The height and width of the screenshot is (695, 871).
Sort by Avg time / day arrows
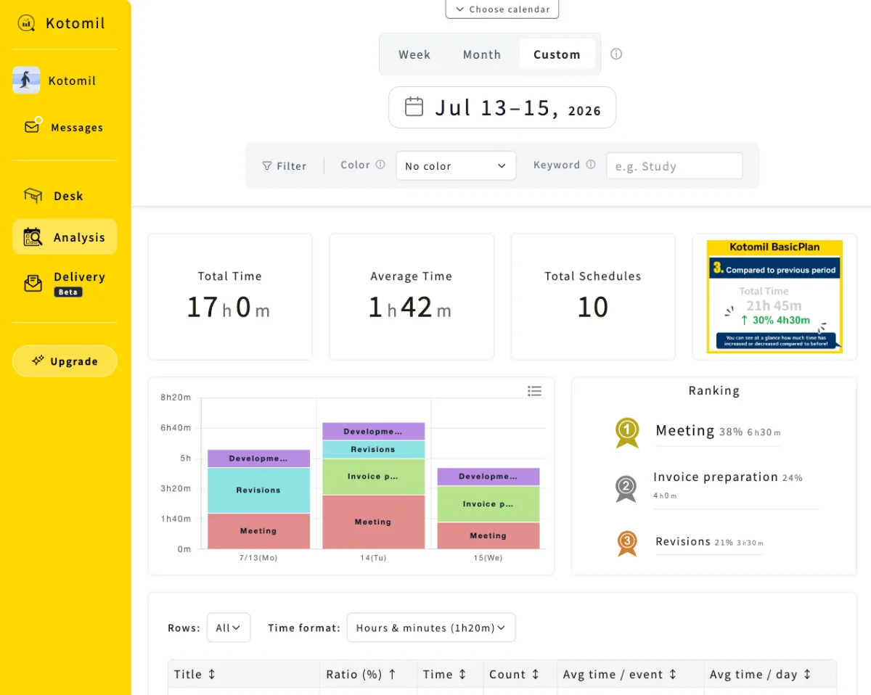pyautogui.click(x=807, y=674)
